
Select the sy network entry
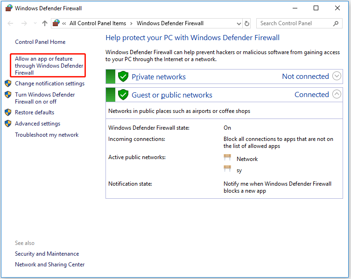pyautogui.click(x=239, y=170)
